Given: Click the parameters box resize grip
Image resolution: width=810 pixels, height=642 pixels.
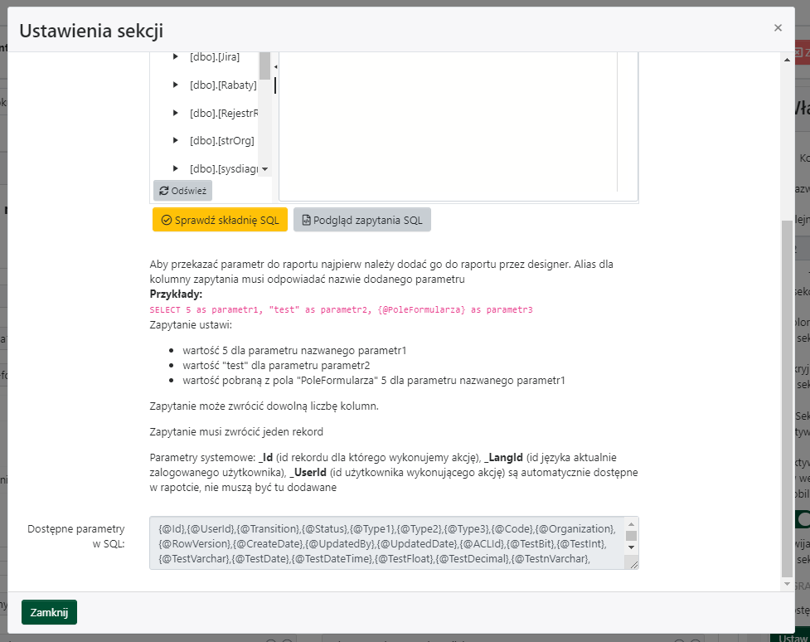Looking at the screenshot, I should click(633, 565).
